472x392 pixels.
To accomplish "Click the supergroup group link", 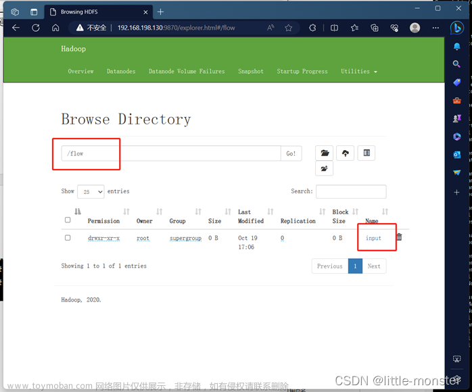I will [x=185, y=238].
